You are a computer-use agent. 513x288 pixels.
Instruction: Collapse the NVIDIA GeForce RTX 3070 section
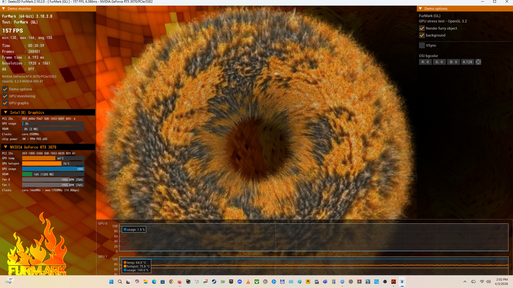[6, 147]
